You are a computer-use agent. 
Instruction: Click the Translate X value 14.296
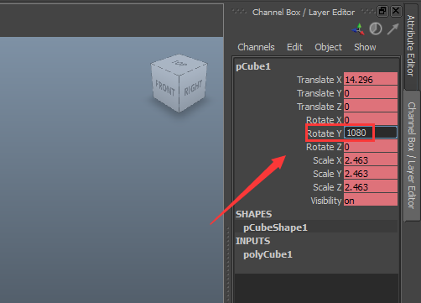[x=371, y=79]
